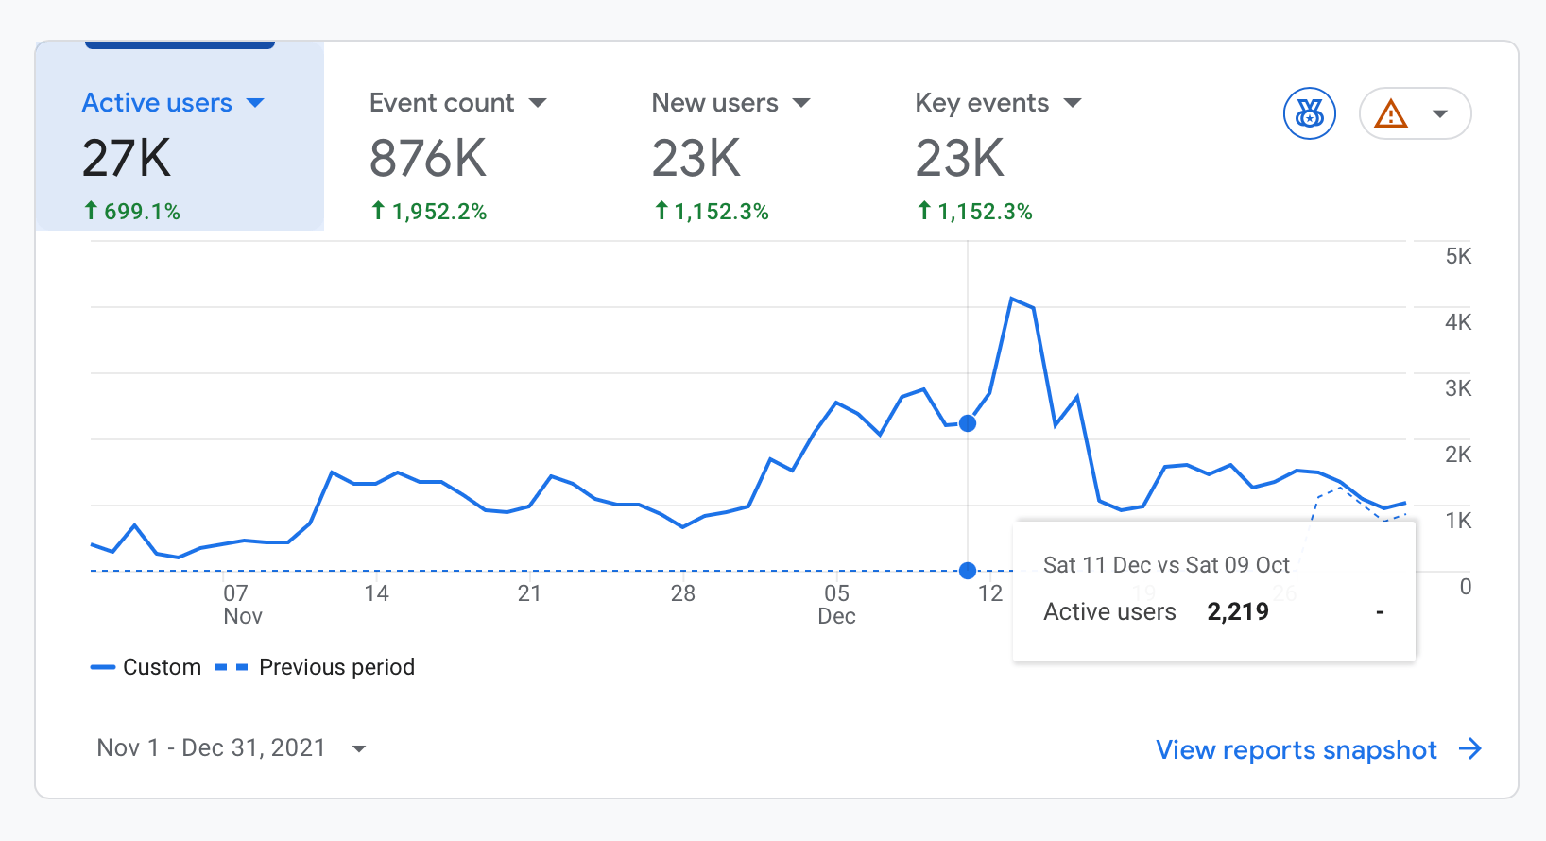Click the 05 Dec label on the x-axis
Viewport: 1546px width, 841px height.
pyautogui.click(x=836, y=604)
